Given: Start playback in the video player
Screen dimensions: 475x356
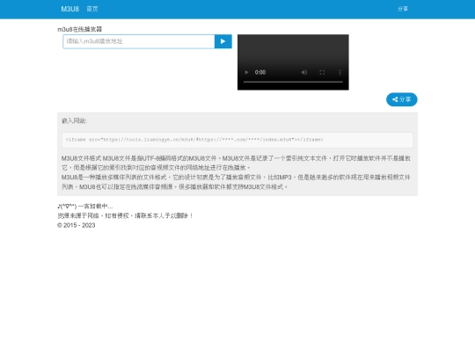Looking at the screenshot, I should (246, 72).
